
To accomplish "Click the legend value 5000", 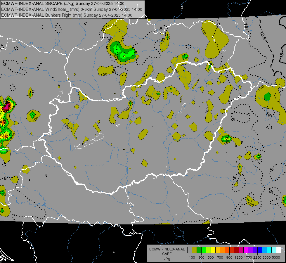I will (276, 257).
